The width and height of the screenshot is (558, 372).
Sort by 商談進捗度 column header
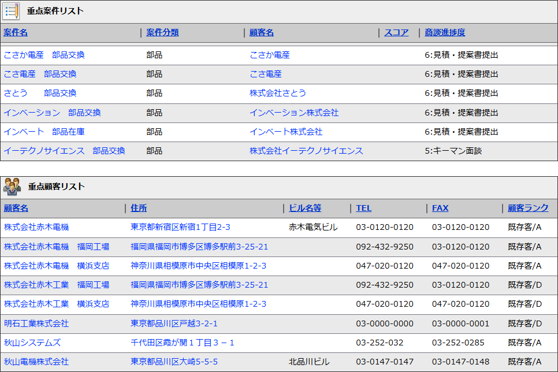click(x=445, y=33)
